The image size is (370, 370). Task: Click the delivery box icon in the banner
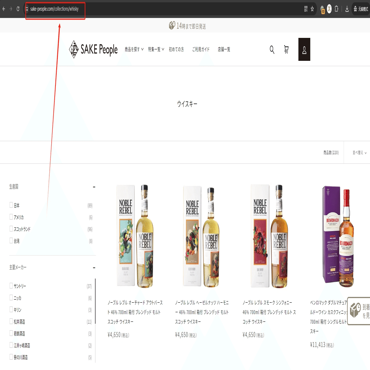tap(172, 26)
